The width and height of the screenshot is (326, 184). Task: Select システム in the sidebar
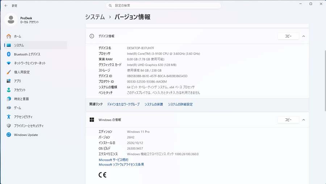[35, 45]
